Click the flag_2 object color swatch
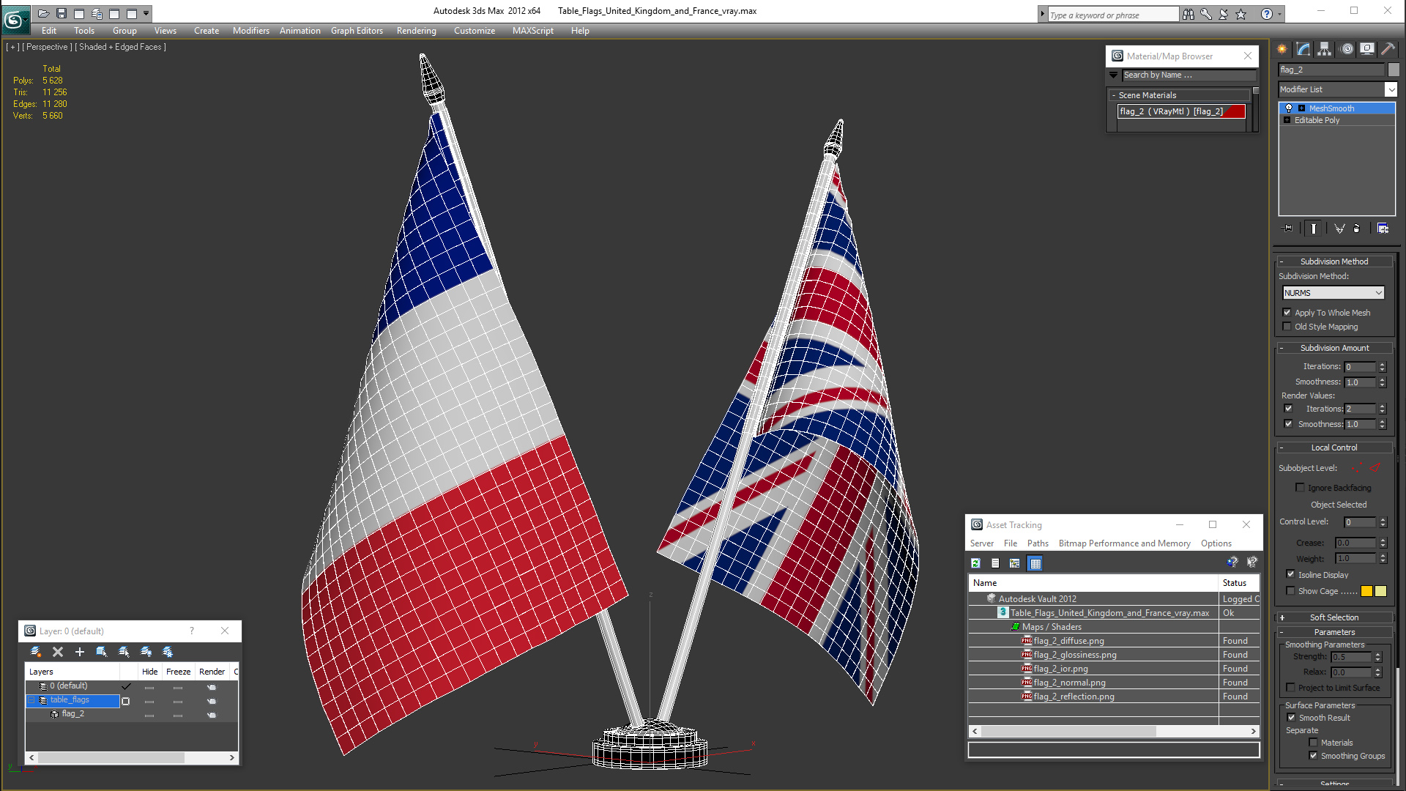1406x791 pixels. (1394, 70)
